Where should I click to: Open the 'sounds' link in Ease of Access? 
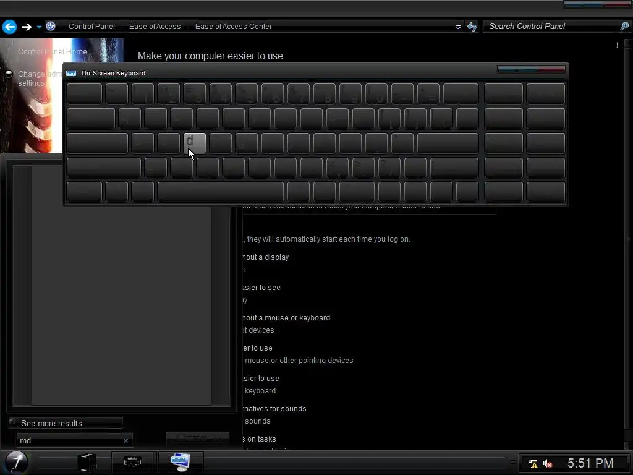point(258,421)
